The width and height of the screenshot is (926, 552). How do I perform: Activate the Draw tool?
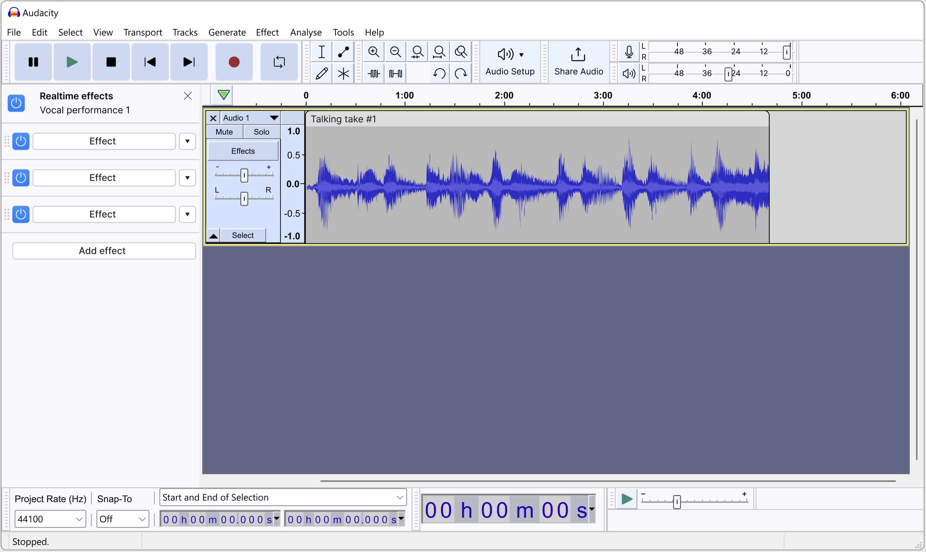[x=321, y=73]
